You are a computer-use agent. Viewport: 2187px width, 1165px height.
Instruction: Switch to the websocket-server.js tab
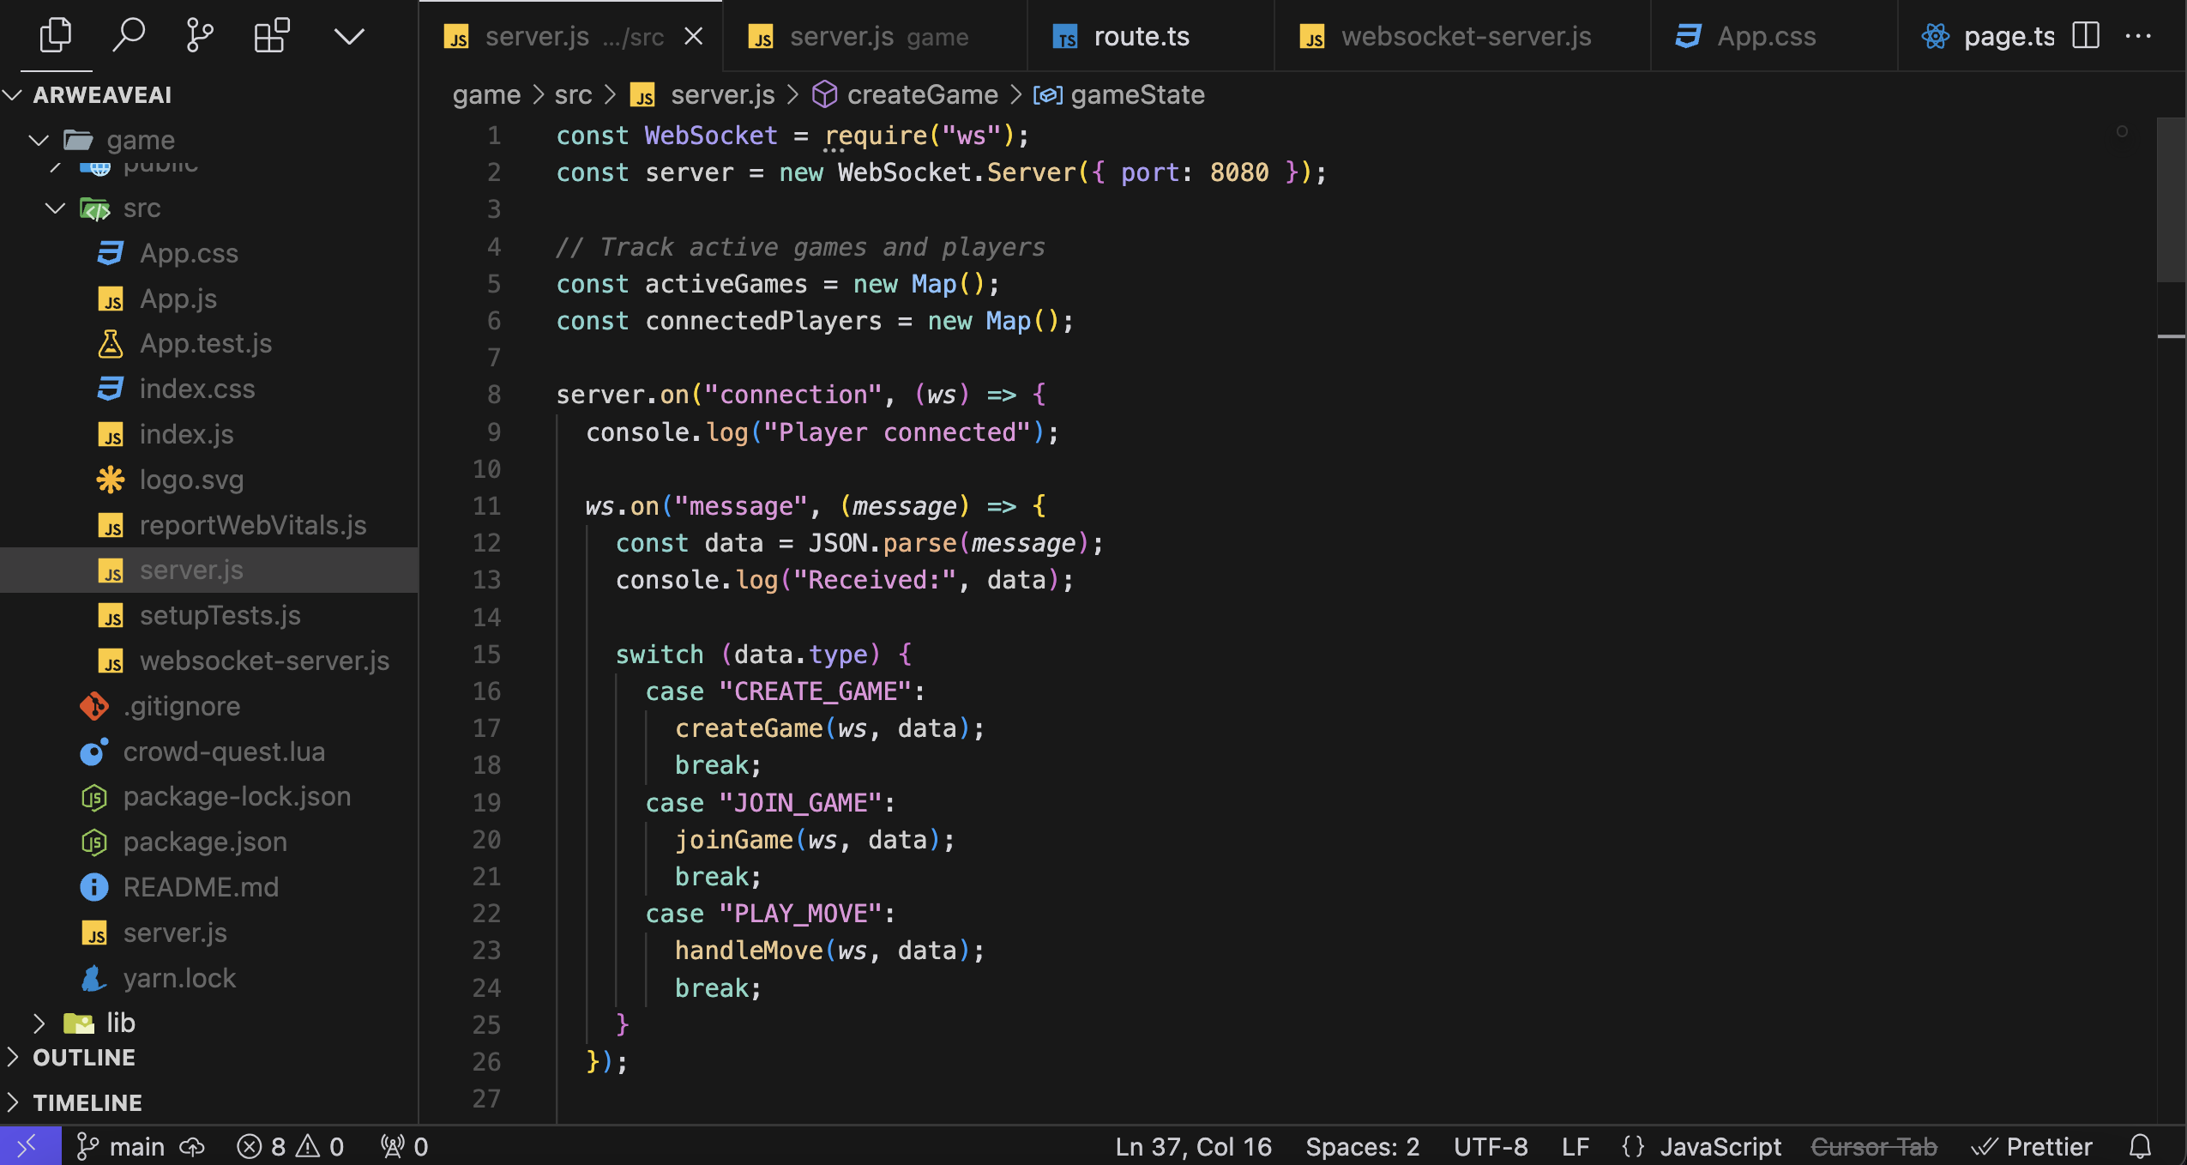pyautogui.click(x=1465, y=36)
